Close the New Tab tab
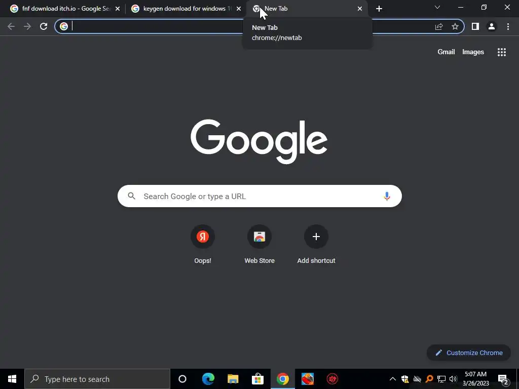The height and width of the screenshot is (389, 519). (360, 9)
